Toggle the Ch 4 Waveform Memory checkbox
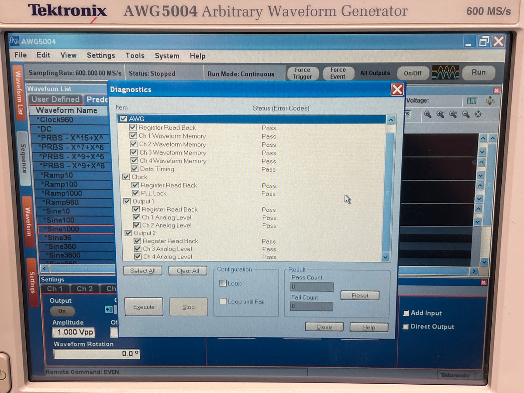Screen dimensions: 524x393 click(x=134, y=161)
